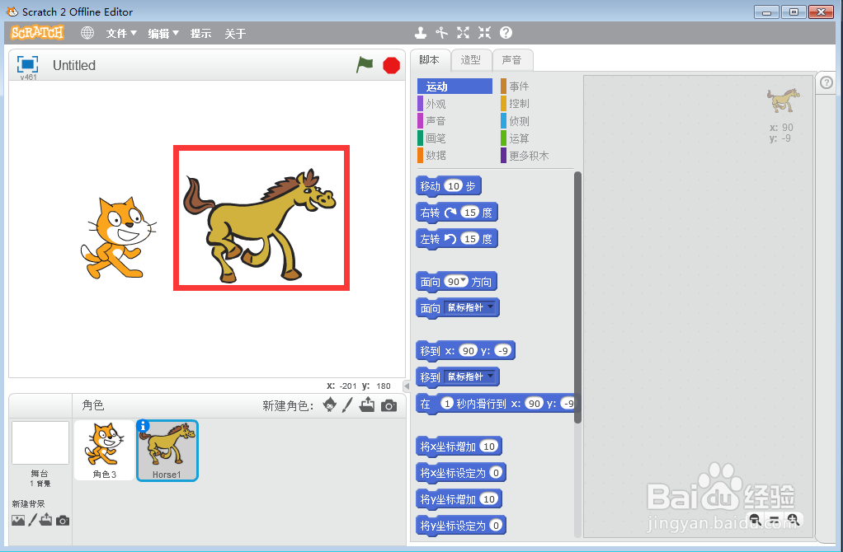This screenshot has width=843, height=552.
Task: Switch to the 造型 tab
Action: coord(470,59)
